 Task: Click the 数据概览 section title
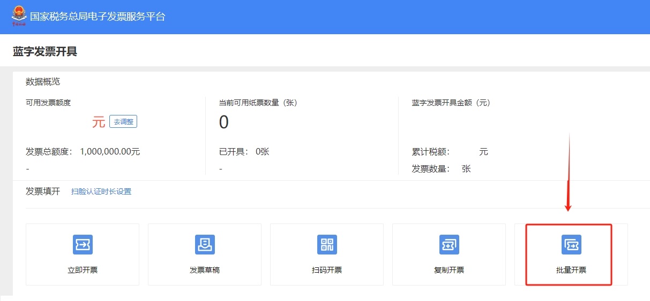[43, 82]
